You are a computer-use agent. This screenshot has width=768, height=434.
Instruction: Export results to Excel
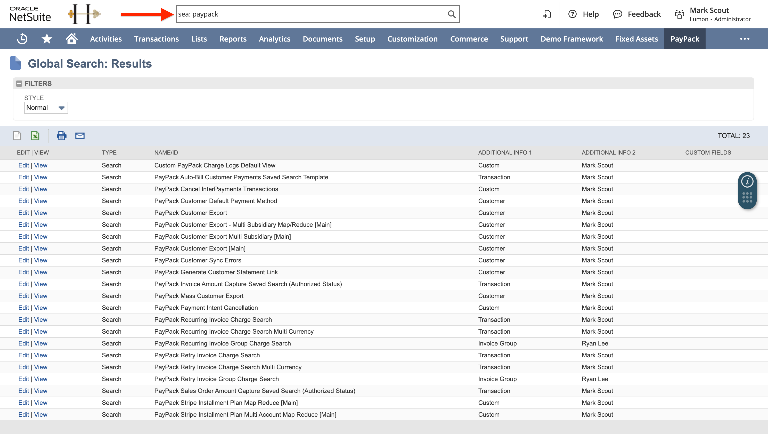click(x=35, y=135)
